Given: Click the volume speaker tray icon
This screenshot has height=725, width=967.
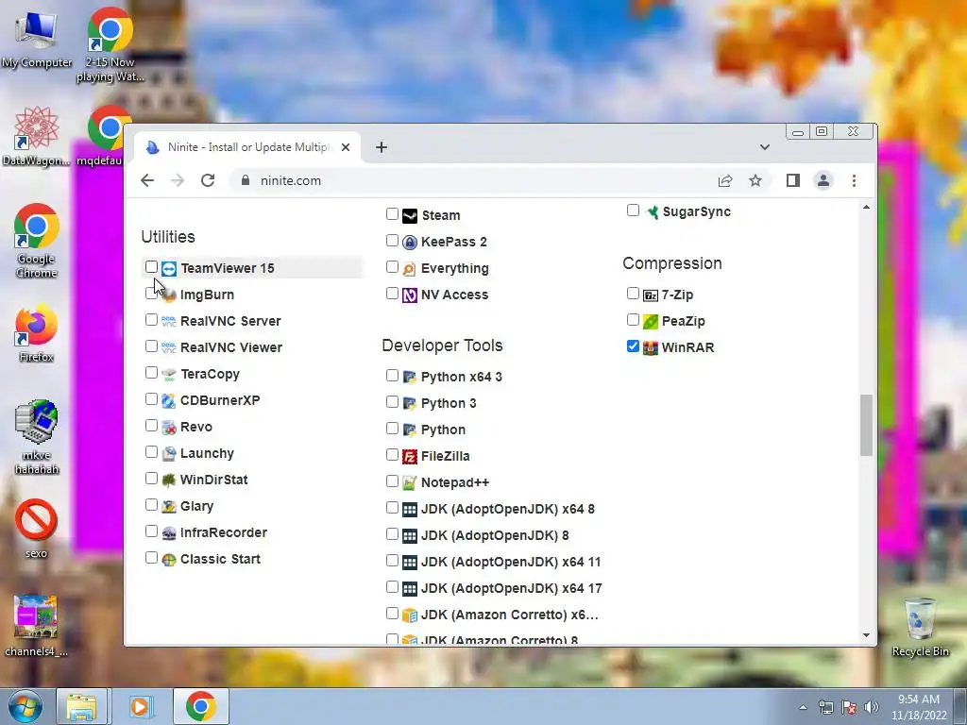Looking at the screenshot, I should tap(871, 707).
